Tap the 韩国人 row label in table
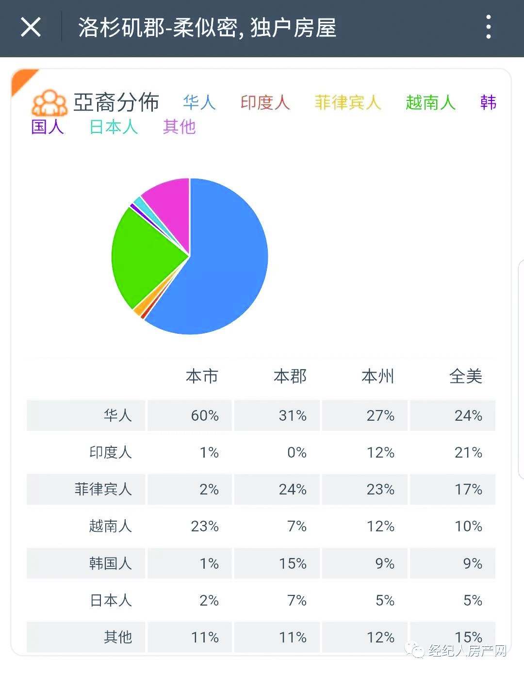 click(x=110, y=563)
